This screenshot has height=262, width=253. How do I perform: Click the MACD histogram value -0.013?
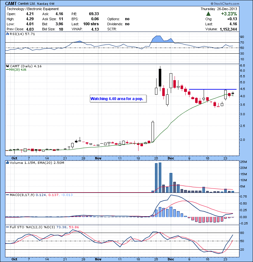coord(67,195)
